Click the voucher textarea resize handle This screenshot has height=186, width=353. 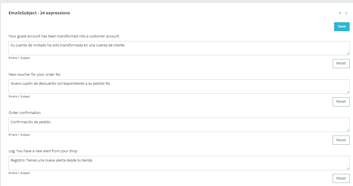pyautogui.click(x=348, y=92)
